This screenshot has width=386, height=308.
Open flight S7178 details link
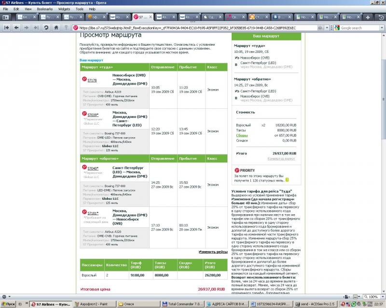click(x=92, y=80)
